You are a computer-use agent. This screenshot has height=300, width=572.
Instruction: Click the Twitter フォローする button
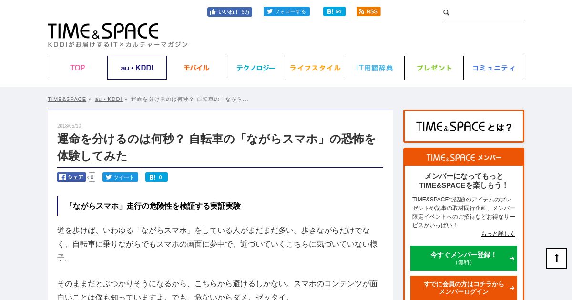[286, 11]
